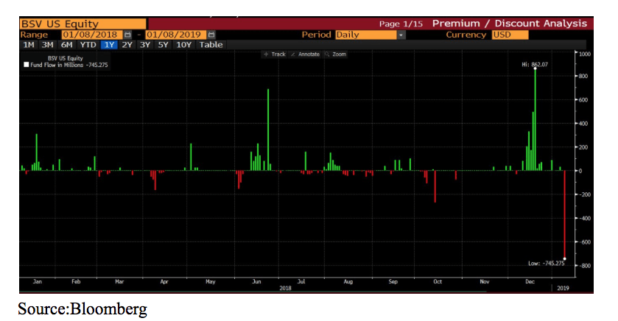The width and height of the screenshot is (618, 321).
Task: Open the start date calendar picker icon
Action: pyautogui.click(x=127, y=35)
